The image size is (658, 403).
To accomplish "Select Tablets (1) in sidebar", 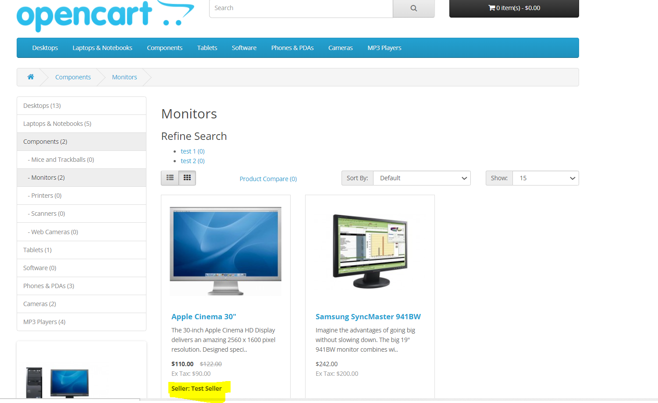I will click(82, 250).
